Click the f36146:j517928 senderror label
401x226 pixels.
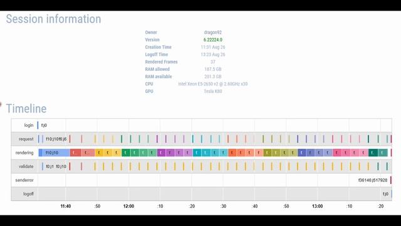coord(373,180)
